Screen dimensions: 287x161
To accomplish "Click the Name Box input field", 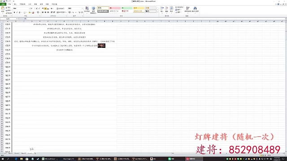I will (x=8, y=19).
